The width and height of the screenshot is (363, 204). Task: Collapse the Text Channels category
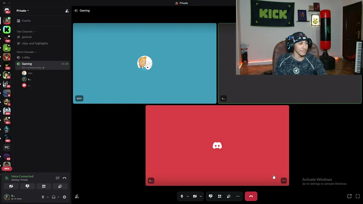26,32
